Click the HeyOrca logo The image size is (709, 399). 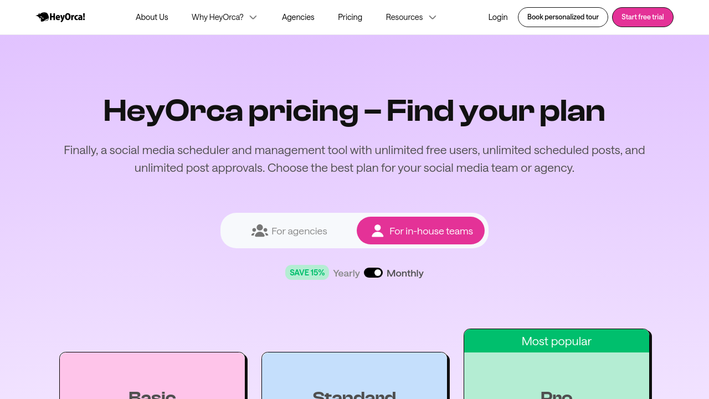60,17
